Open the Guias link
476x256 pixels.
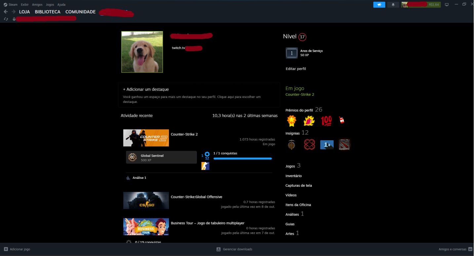click(x=290, y=224)
